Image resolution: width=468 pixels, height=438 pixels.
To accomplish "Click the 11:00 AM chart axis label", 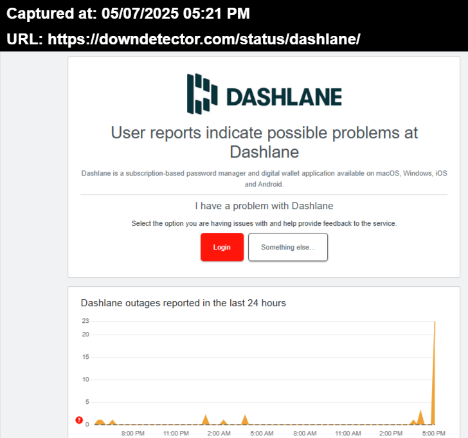I will (x=348, y=433).
